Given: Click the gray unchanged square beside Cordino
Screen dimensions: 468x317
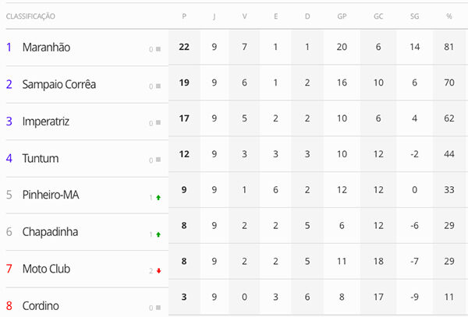Looking at the screenshot, I should point(158,308).
